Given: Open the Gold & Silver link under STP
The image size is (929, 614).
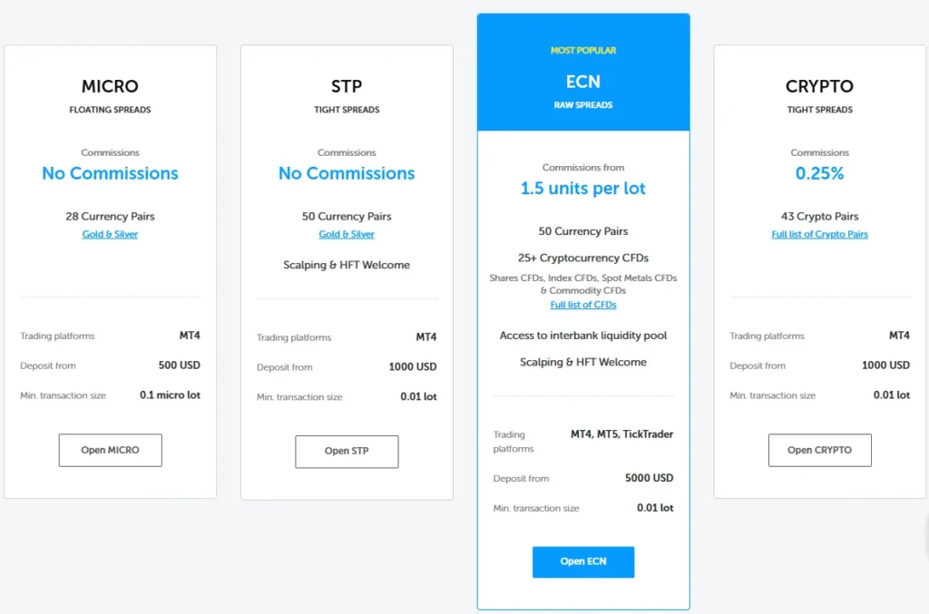Looking at the screenshot, I should pyautogui.click(x=347, y=233).
